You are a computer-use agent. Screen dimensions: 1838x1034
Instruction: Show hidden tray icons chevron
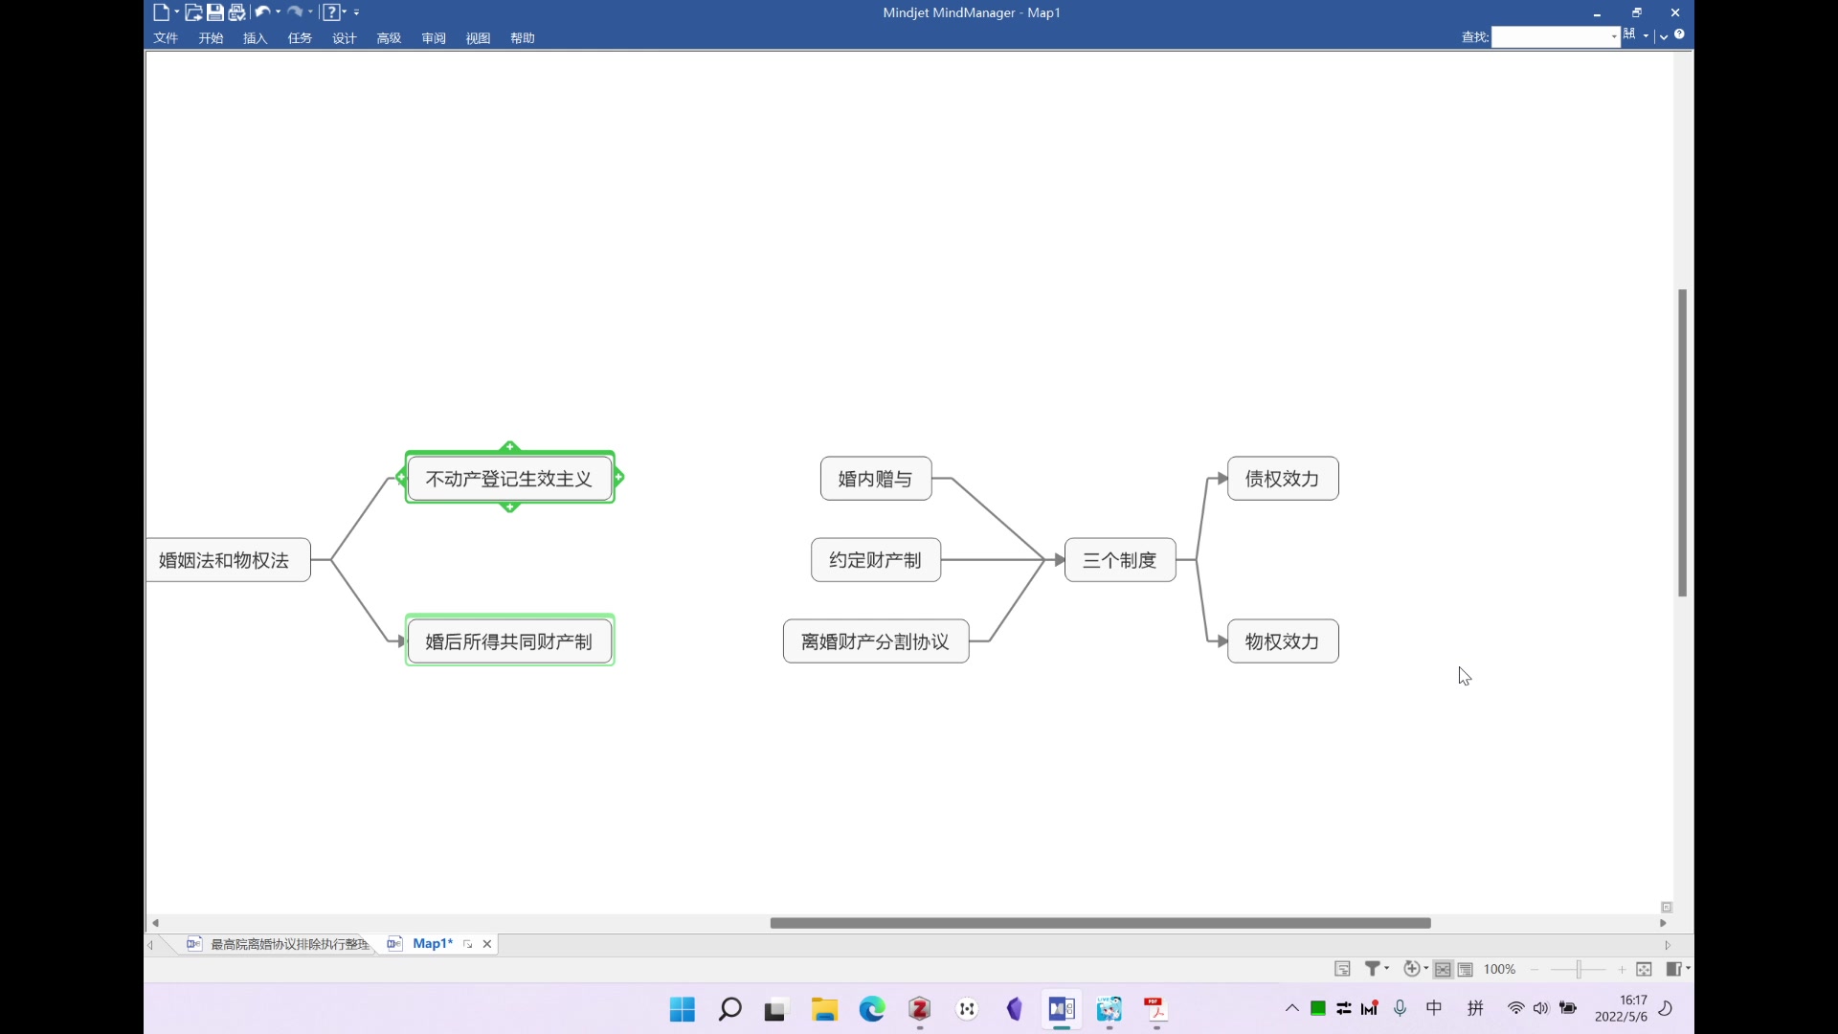coord(1291,1008)
